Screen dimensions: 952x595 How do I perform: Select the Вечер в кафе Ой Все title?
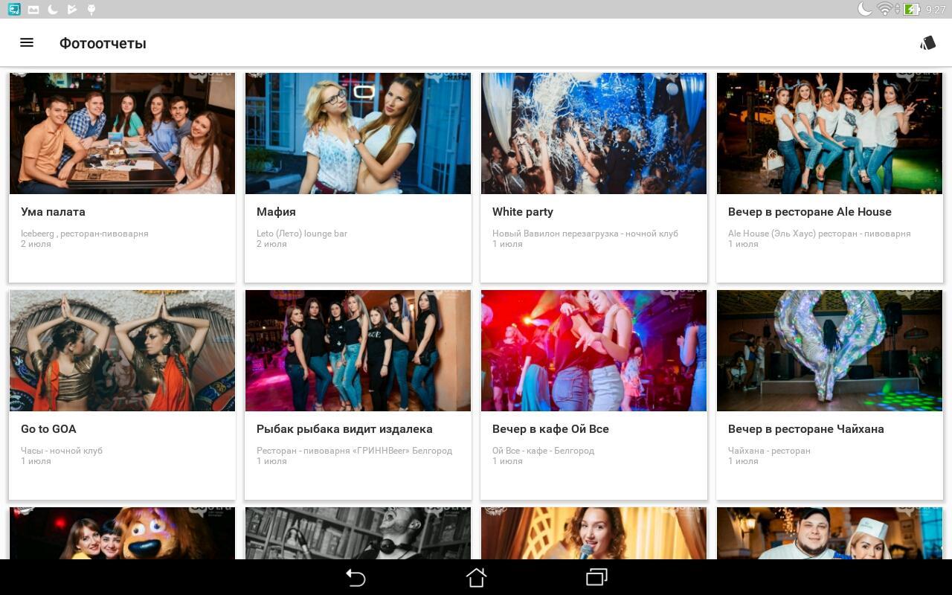(x=550, y=429)
